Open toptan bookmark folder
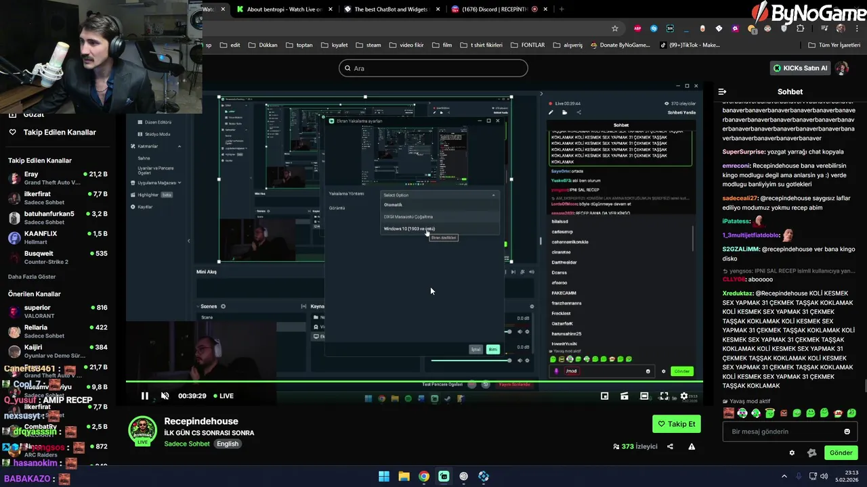Screen dimensions: 867x487 (x=299, y=45)
